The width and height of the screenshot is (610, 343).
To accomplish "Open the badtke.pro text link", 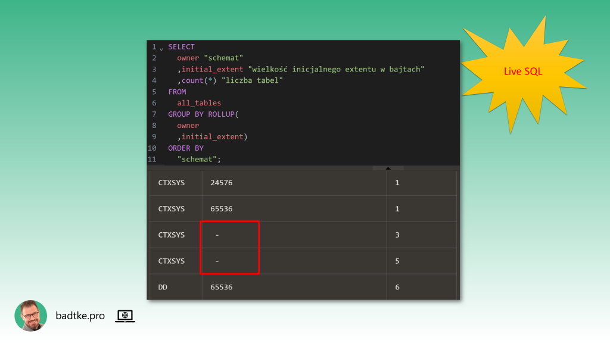I will tap(80, 316).
